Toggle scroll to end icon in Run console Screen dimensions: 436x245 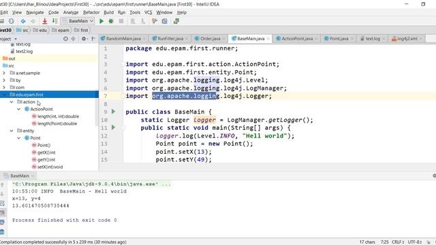click(x=2, y=213)
